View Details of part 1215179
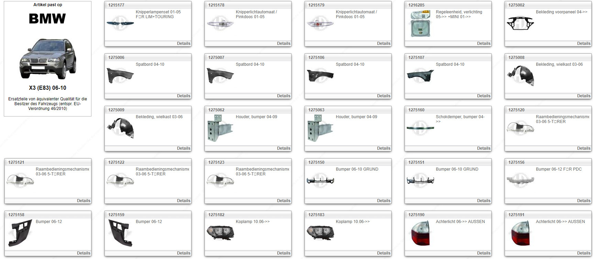 (x=384, y=44)
